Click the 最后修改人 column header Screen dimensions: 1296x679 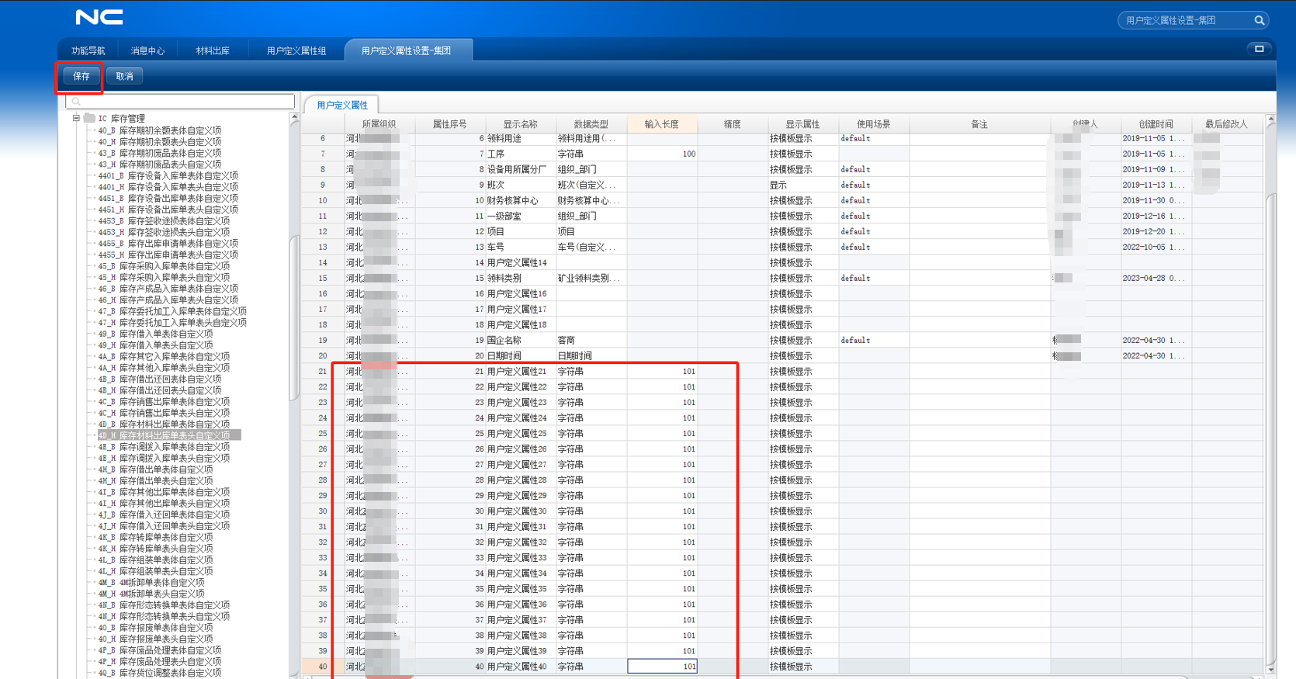[1226, 124]
